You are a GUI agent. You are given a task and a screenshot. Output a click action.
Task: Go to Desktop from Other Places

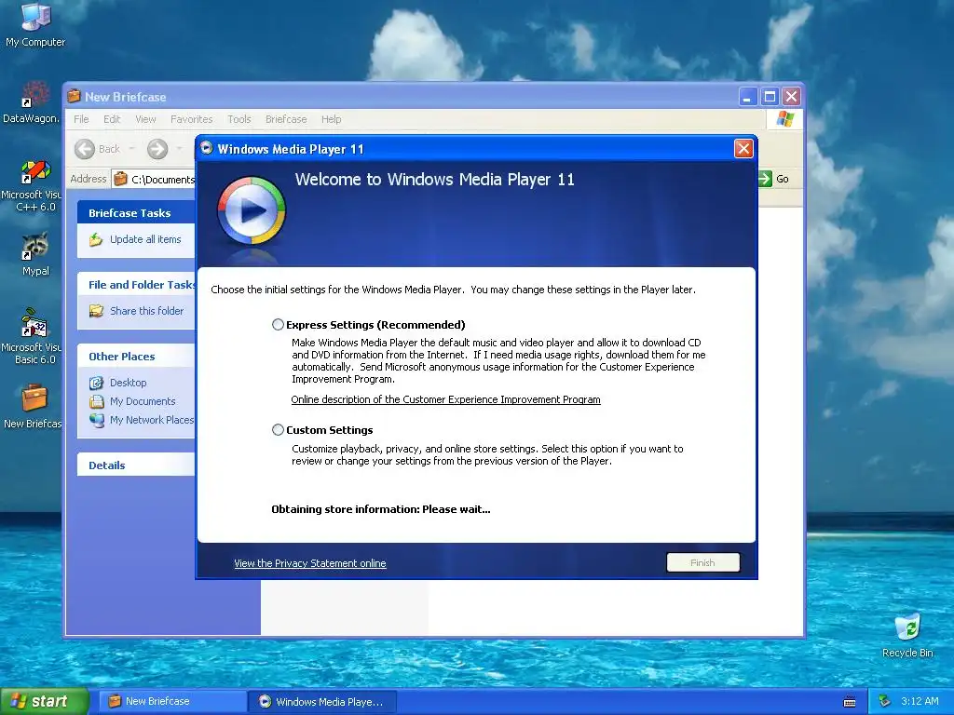(x=128, y=383)
